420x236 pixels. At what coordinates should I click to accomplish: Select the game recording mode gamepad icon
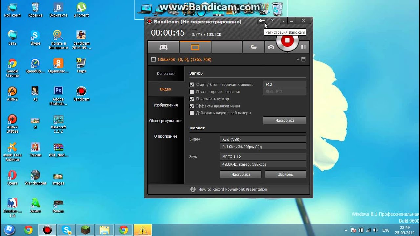(163, 47)
